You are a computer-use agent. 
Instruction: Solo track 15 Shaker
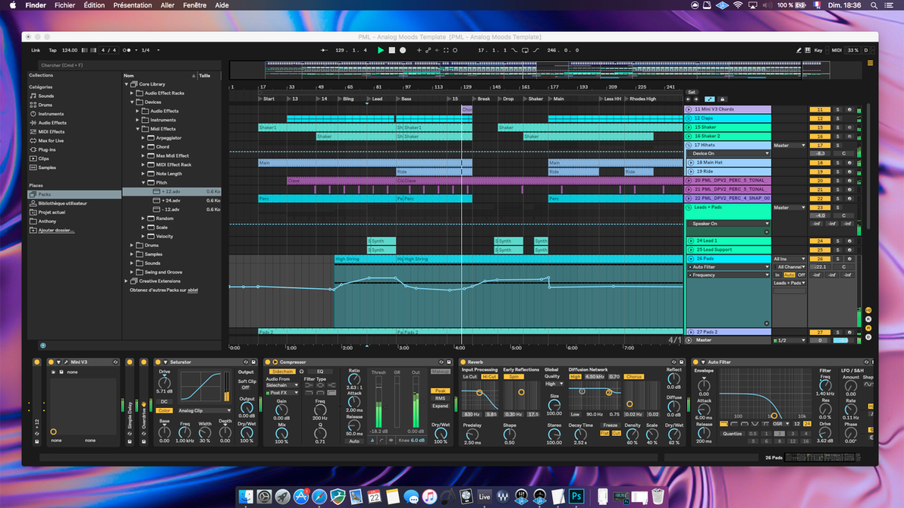pyautogui.click(x=838, y=128)
